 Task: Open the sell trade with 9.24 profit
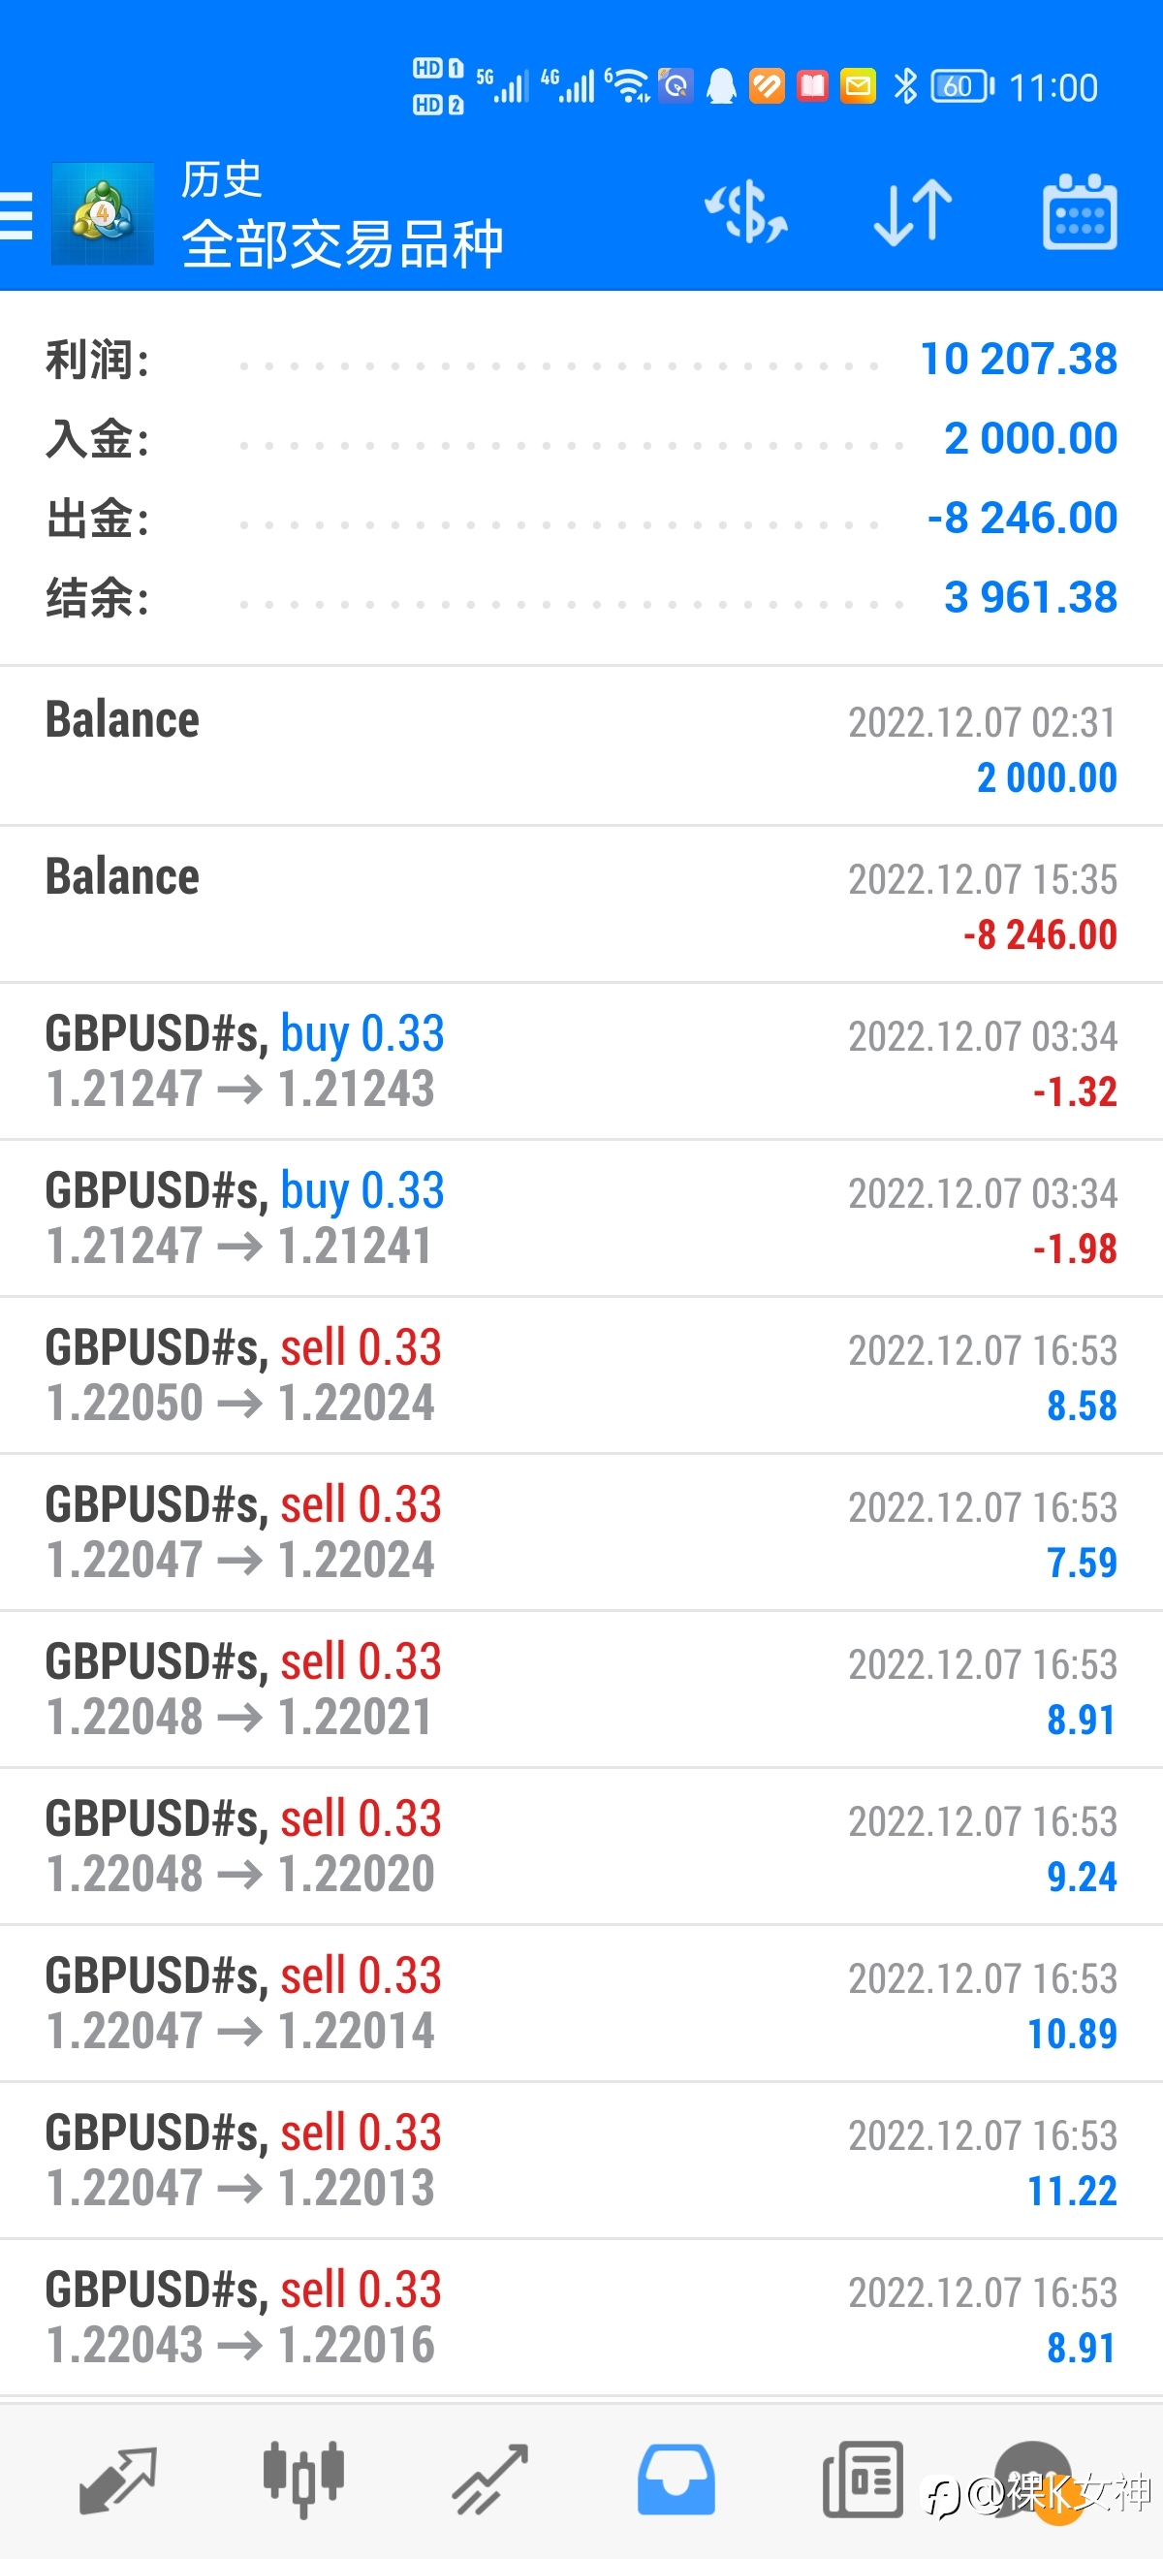[x=581, y=1846]
